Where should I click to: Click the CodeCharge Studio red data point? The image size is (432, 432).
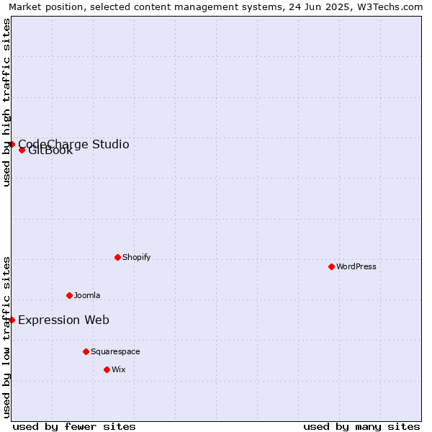coord(12,145)
